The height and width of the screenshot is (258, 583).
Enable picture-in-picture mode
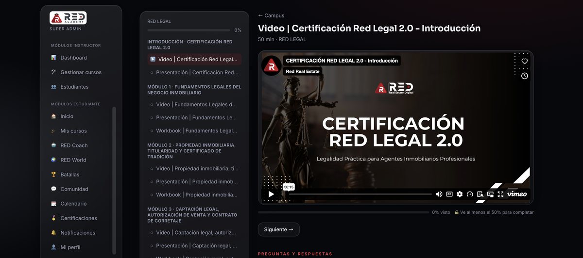[x=490, y=194]
